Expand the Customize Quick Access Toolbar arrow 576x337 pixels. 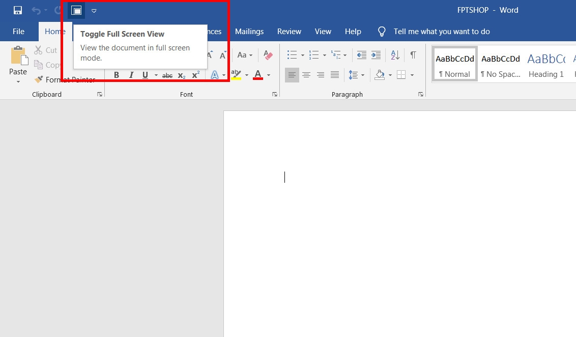94,10
